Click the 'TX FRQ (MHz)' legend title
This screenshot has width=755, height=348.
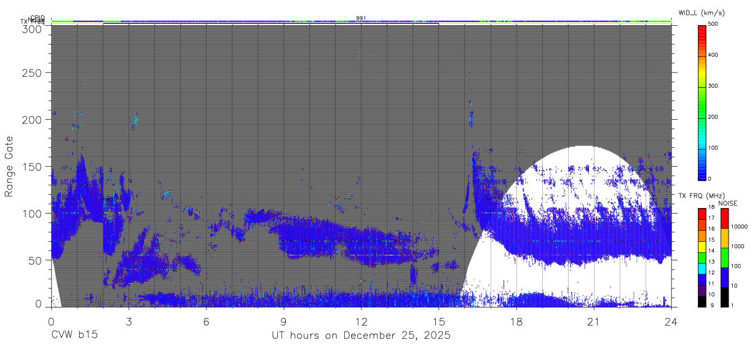[702, 196]
